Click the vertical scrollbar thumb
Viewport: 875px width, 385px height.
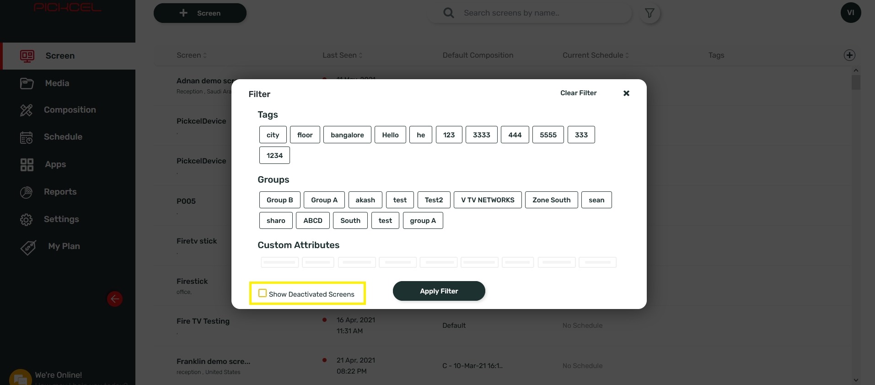click(x=856, y=82)
